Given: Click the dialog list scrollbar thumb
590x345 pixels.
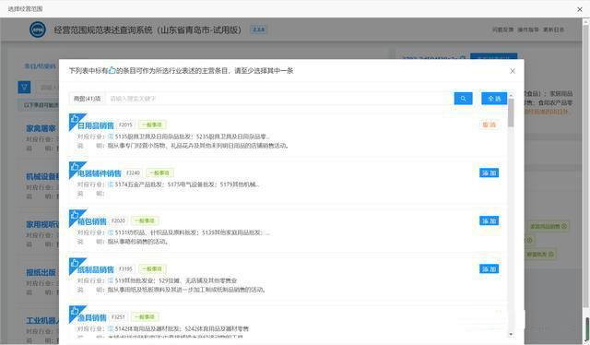Looking at the screenshot, I should click(x=511, y=113).
